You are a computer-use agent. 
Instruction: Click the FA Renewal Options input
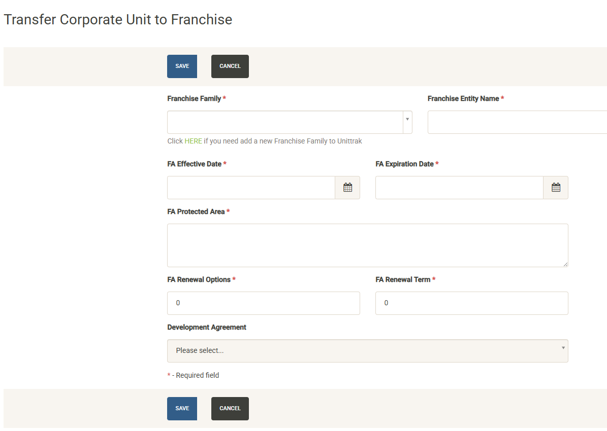tap(263, 303)
